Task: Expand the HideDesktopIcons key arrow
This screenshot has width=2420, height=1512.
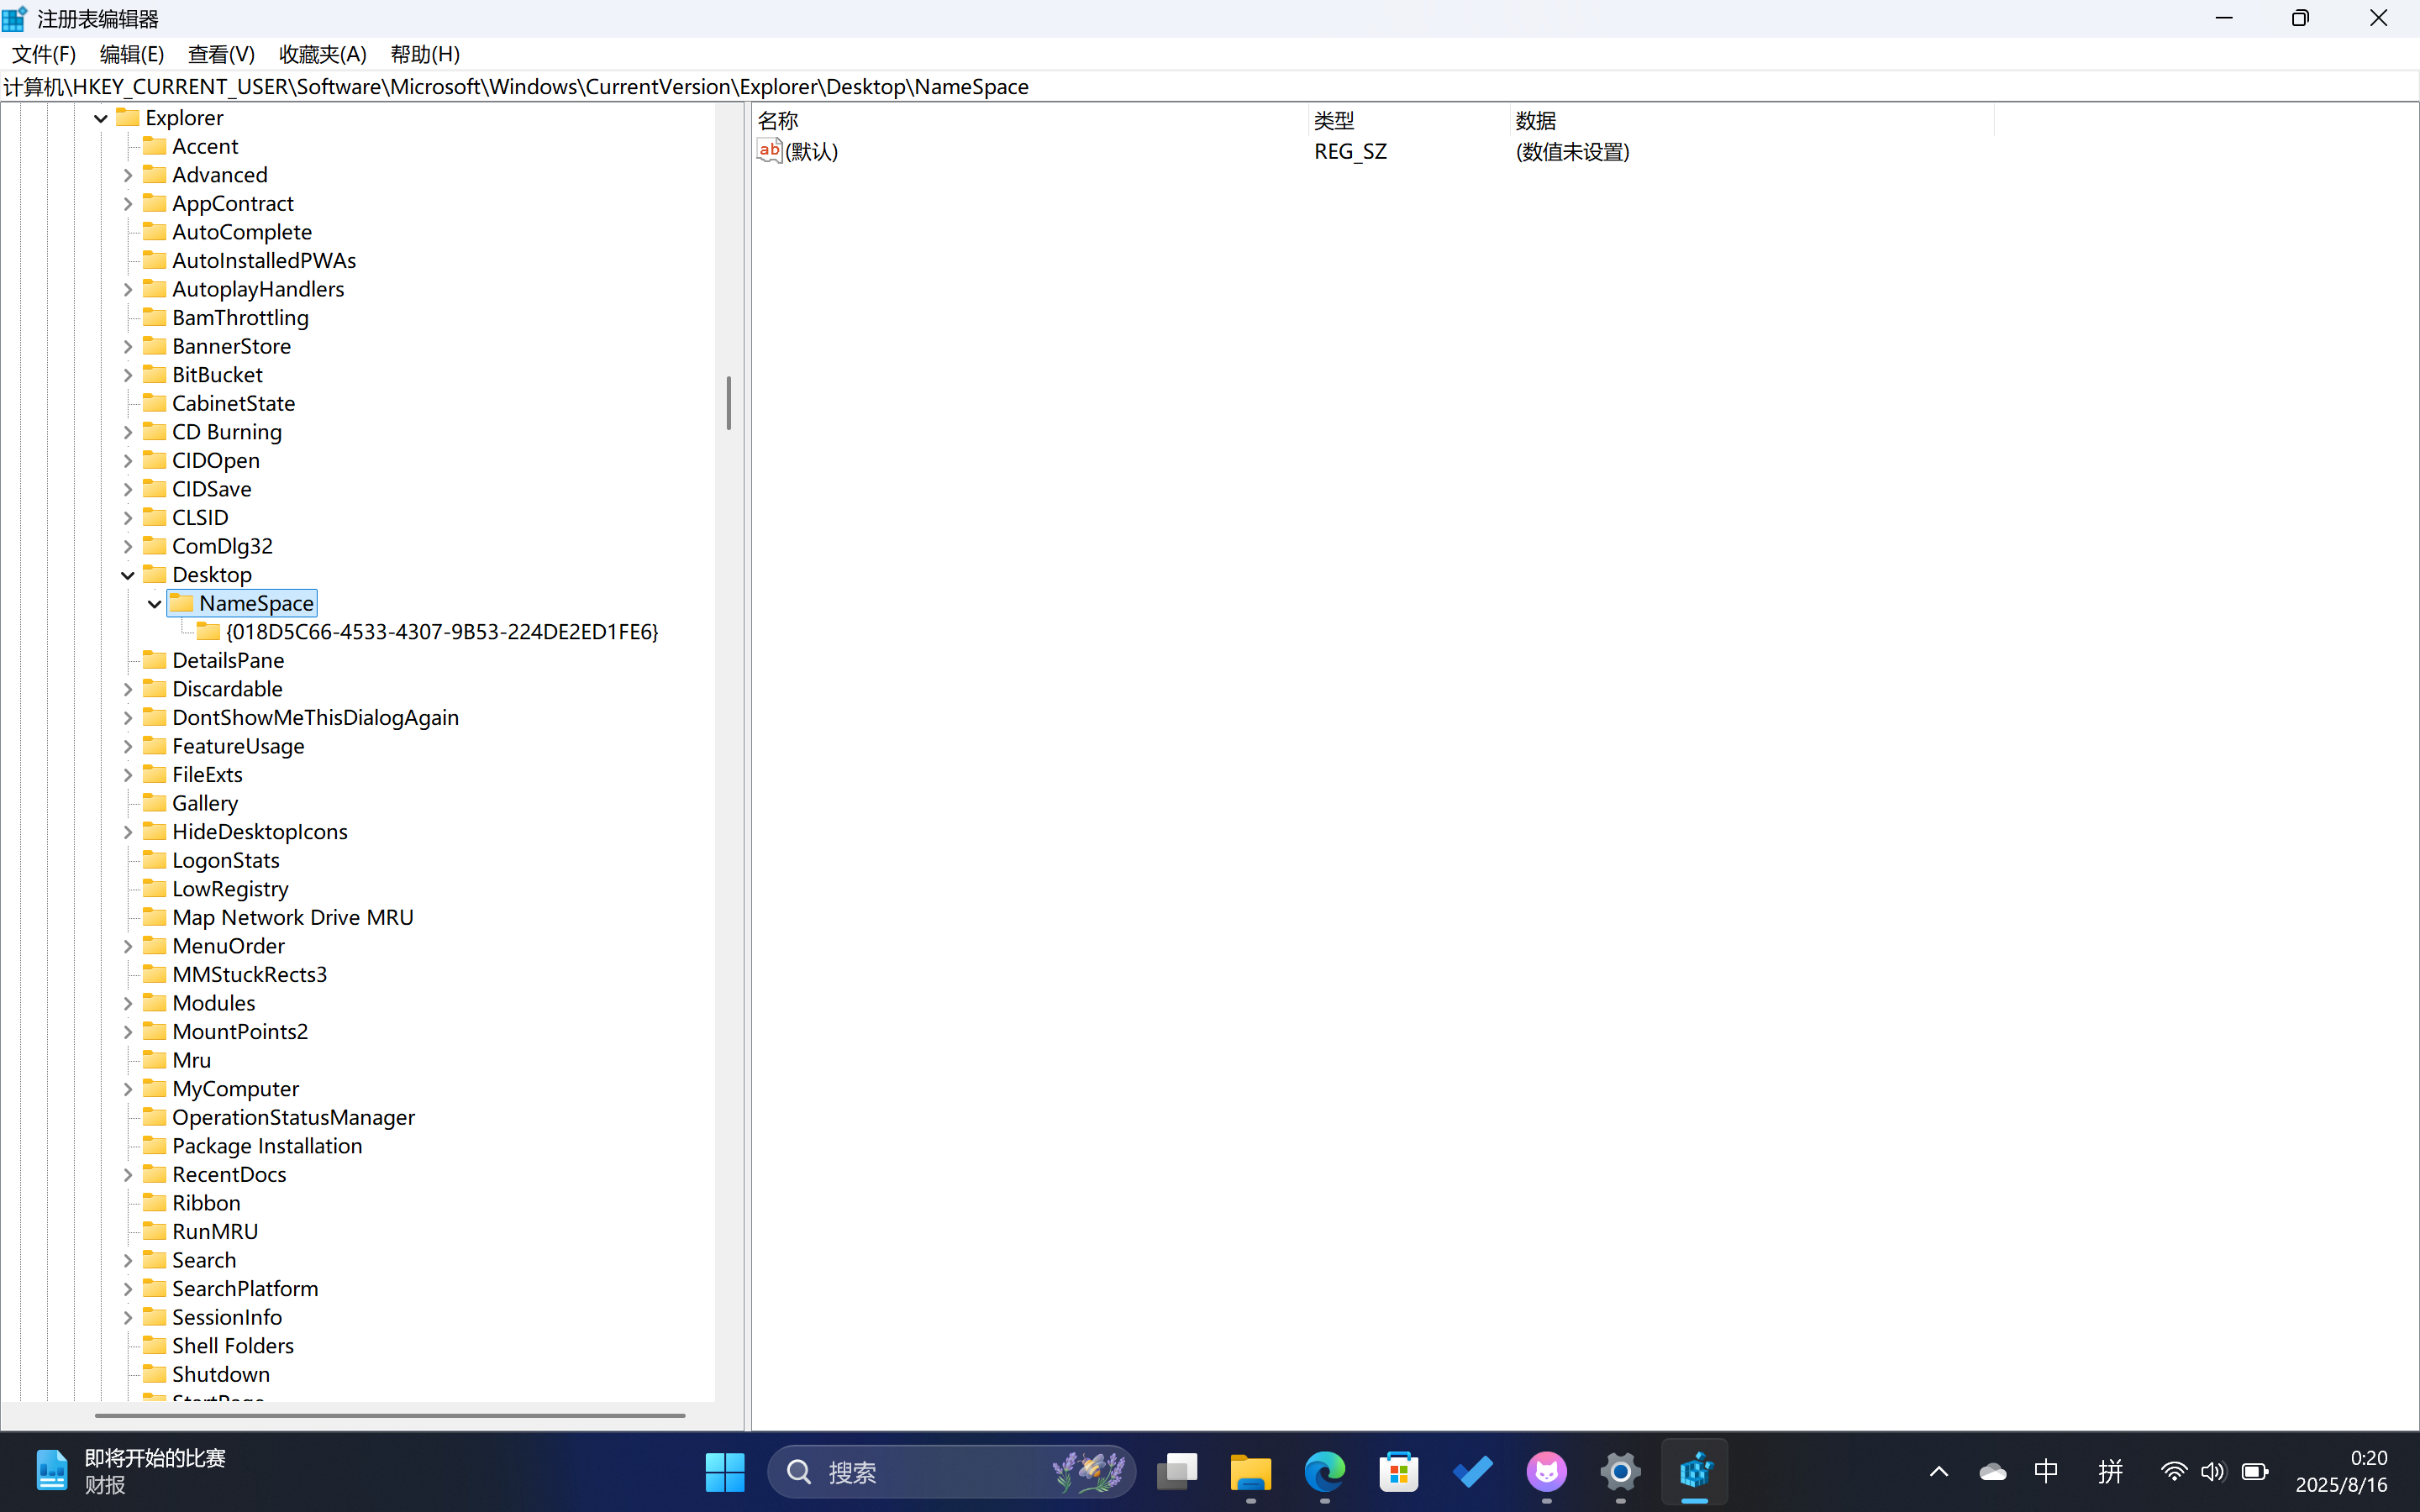Action: (128, 832)
